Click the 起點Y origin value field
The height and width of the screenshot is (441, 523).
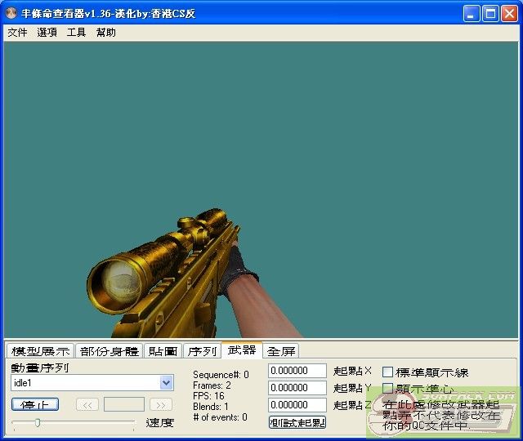pyautogui.click(x=297, y=388)
